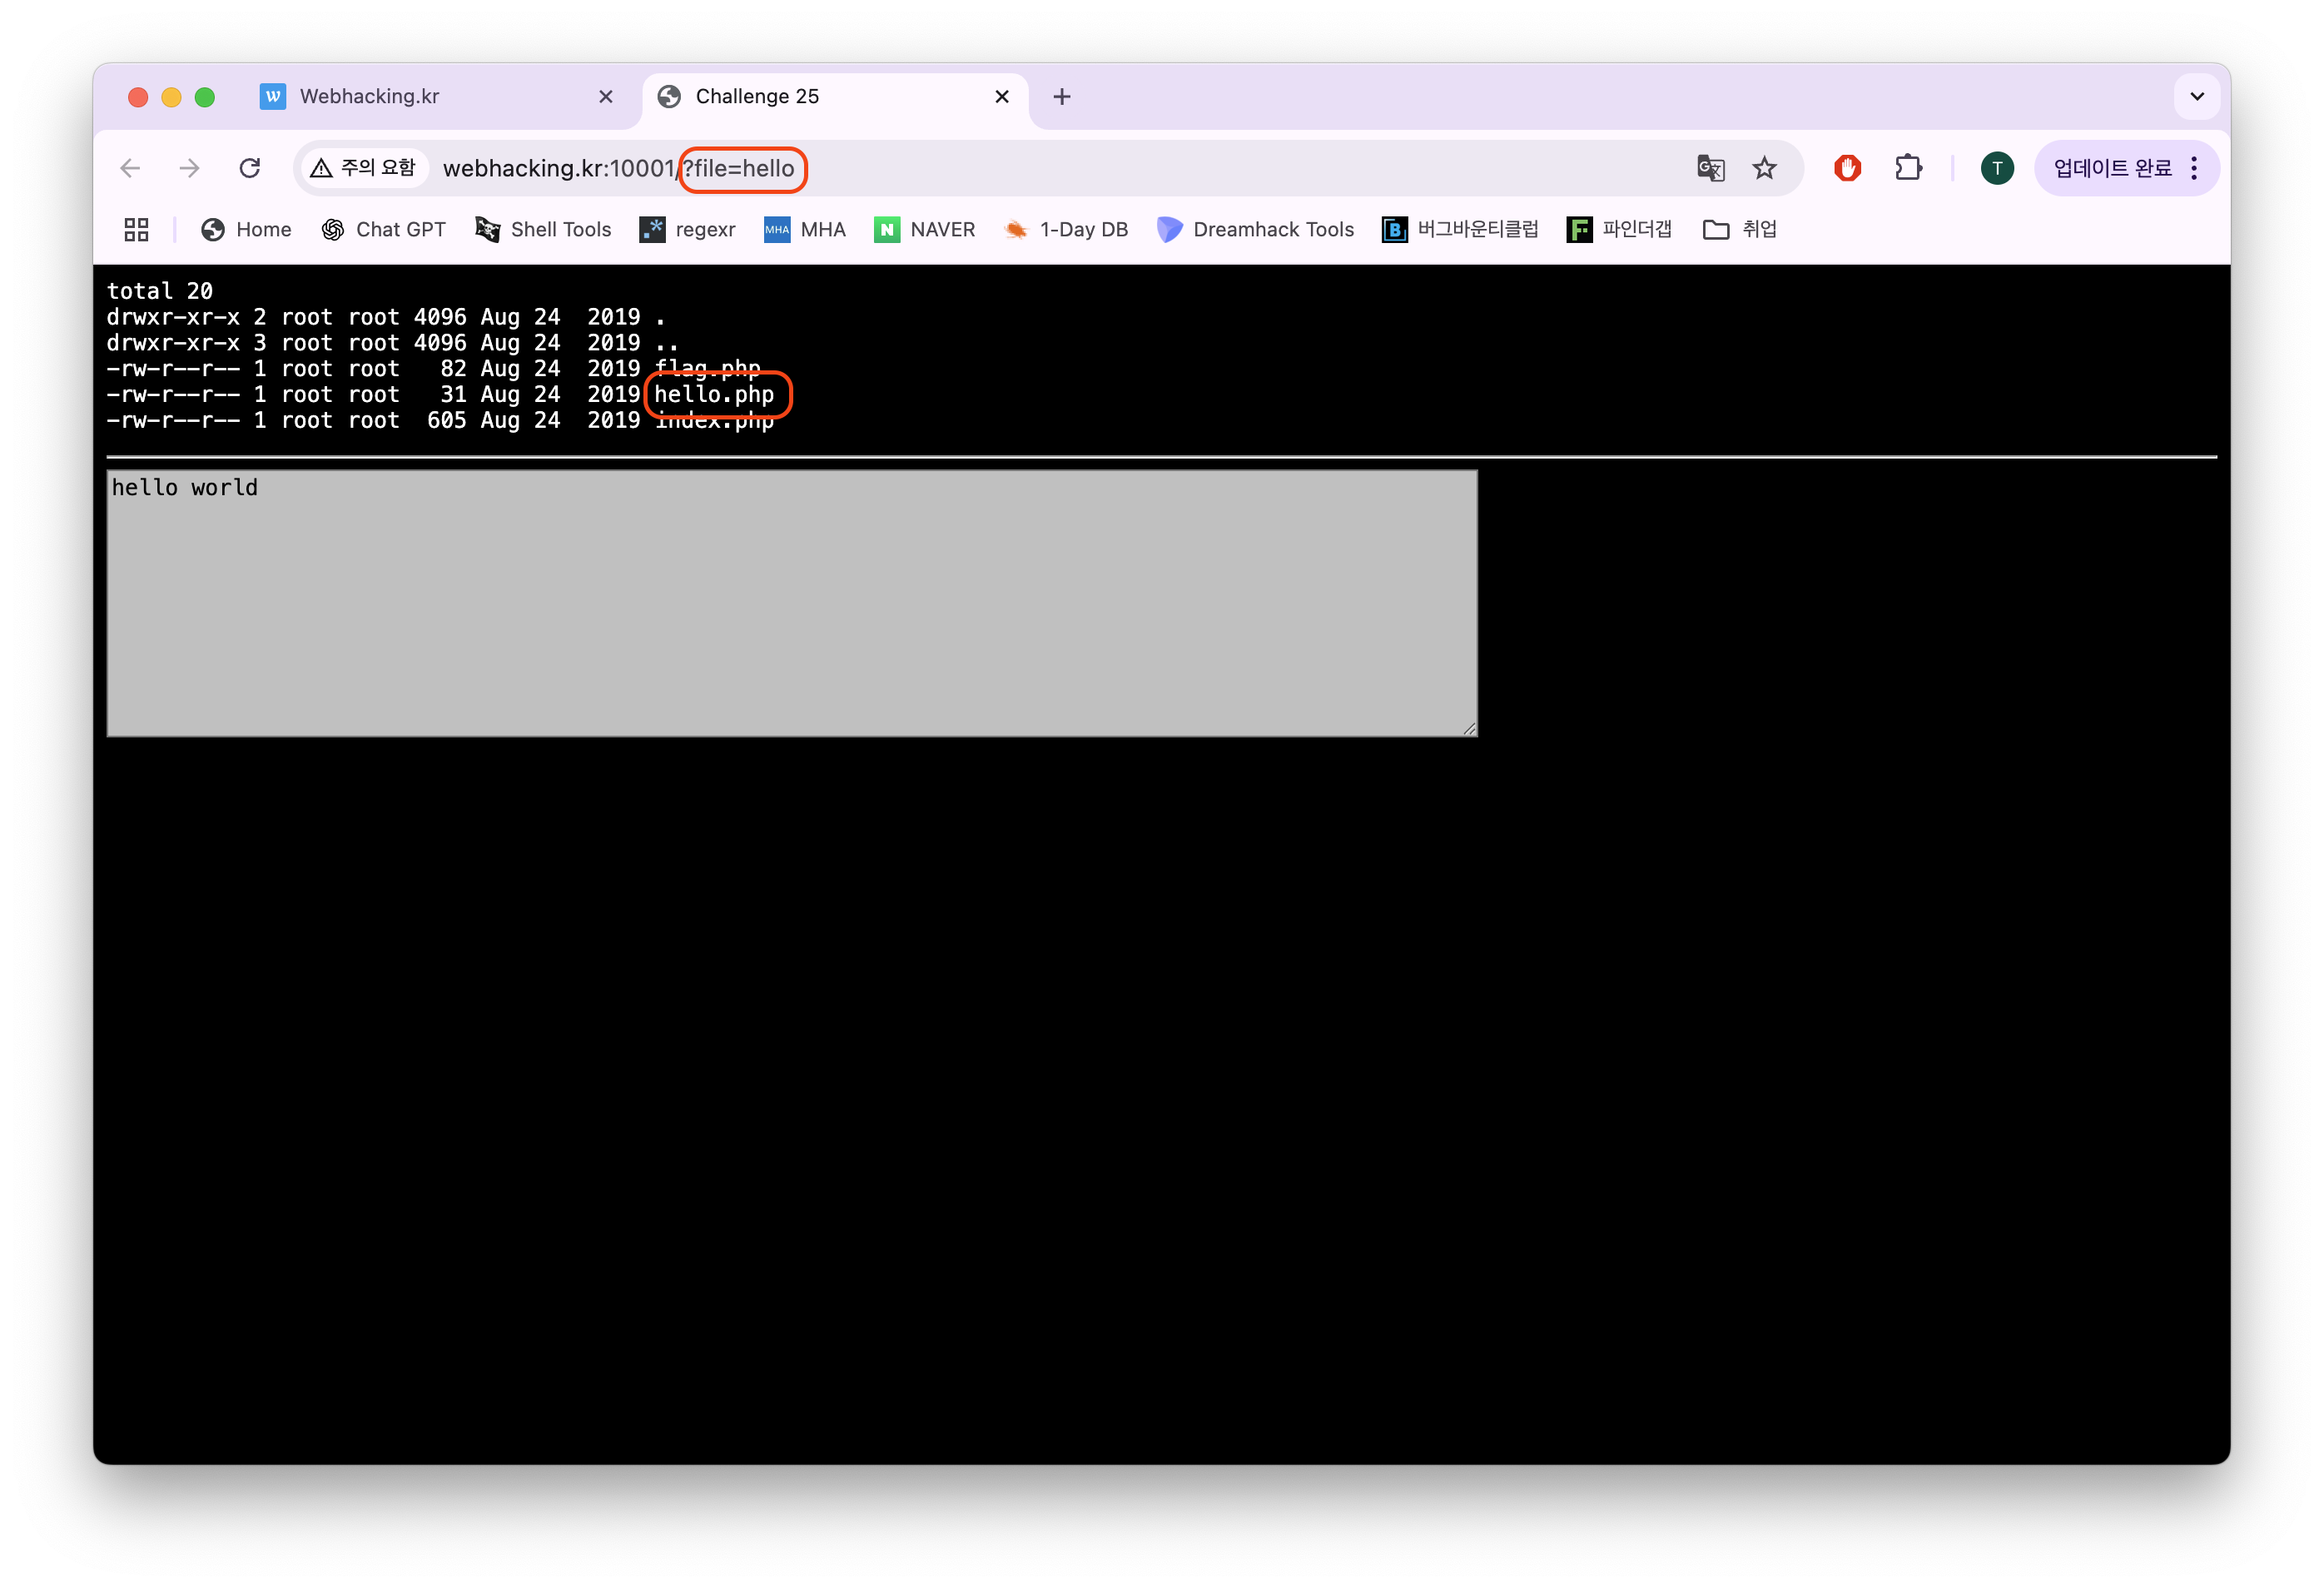Open the 취업 bookmarks folder

click(1740, 230)
